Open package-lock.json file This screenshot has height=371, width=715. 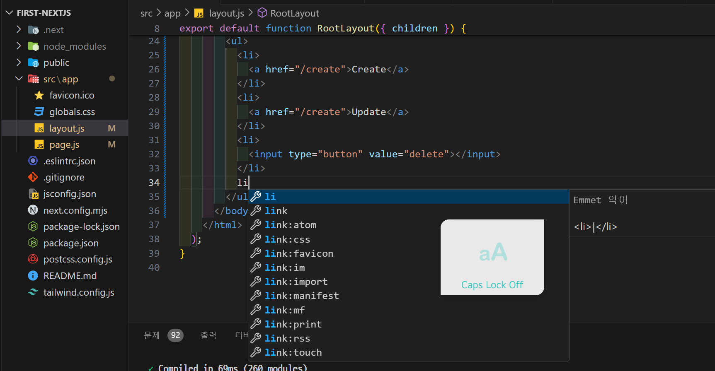point(82,226)
